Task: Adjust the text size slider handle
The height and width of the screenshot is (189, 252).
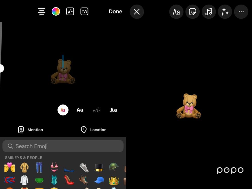Action: [x=2, y=68]
